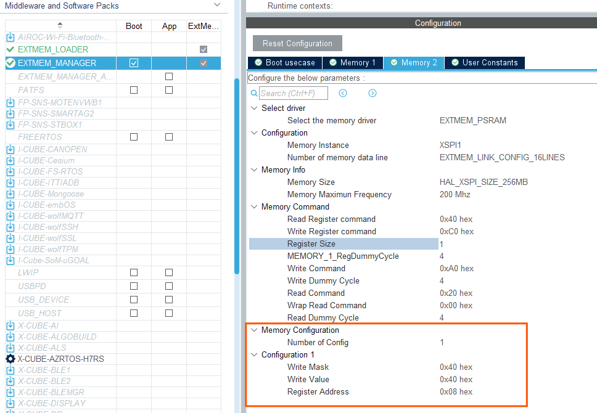Collapse the Select driver section
The width and height of the screenshot is (597, 413).
point(254,108)
